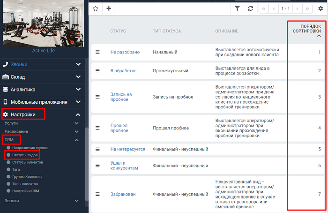Click the Статус column header
The width and height of the screenshot is (328, 213).
click(118, 31)
